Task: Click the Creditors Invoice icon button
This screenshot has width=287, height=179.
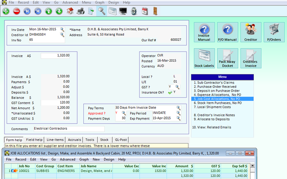Action: coord(251,59)
